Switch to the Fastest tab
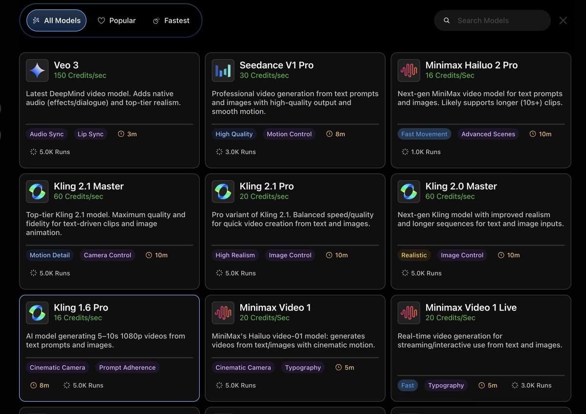The width and height of the screenshot is (586, 414). tap(171, 21)
